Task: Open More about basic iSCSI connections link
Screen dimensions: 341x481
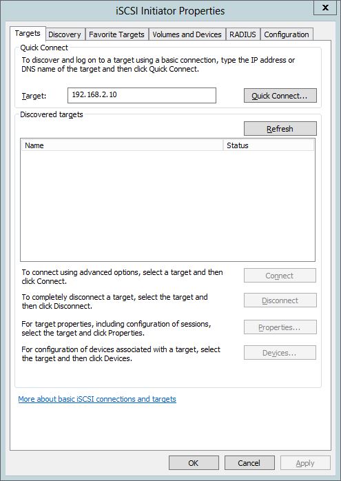Action: [97, 399]
